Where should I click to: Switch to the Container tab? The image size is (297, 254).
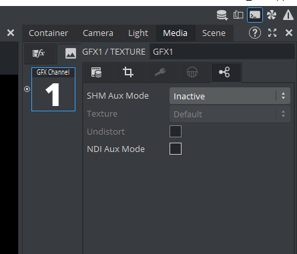click(48, 33)
